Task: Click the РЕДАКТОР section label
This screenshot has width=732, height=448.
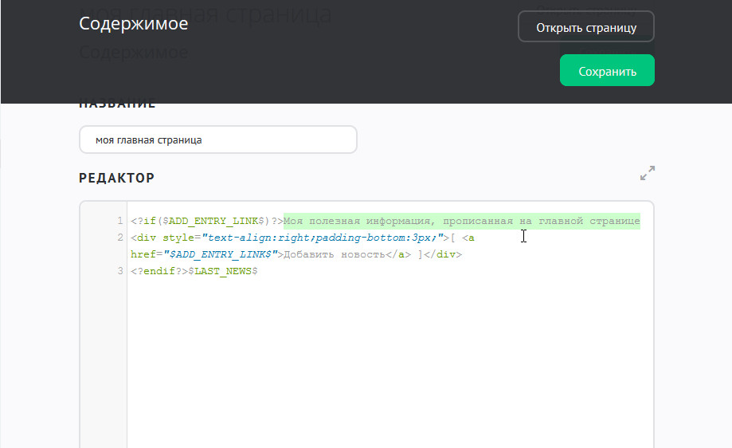Action: pyautogui.click(x=116, y=178)
